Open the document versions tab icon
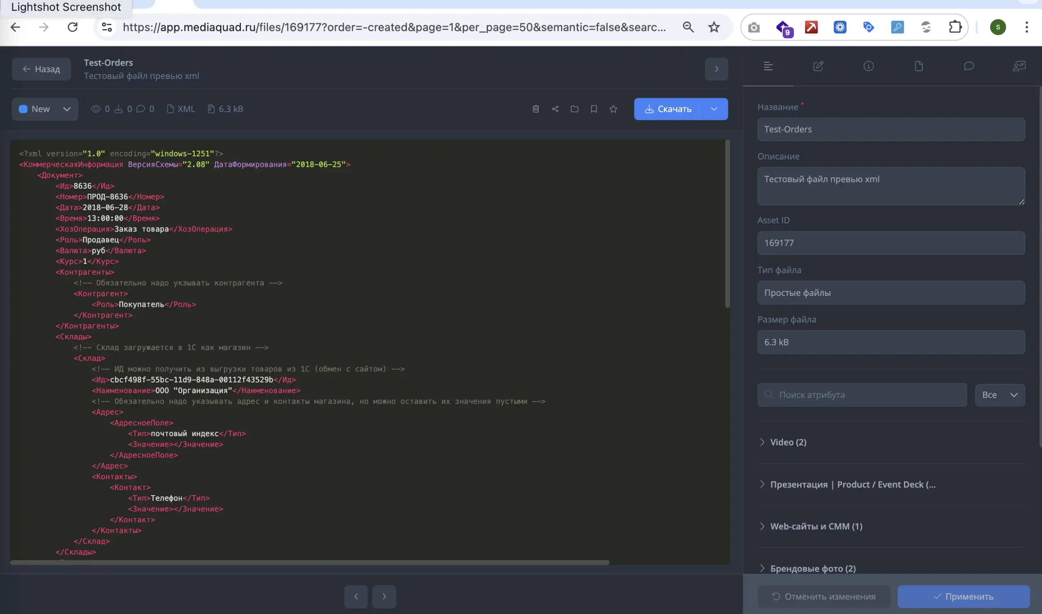Image resolution: width=1042 pixels, height=614 pixels. click(x=919, y=66)
